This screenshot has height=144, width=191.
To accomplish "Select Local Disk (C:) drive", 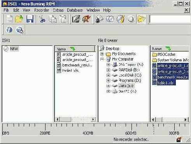I will [130, 75].
